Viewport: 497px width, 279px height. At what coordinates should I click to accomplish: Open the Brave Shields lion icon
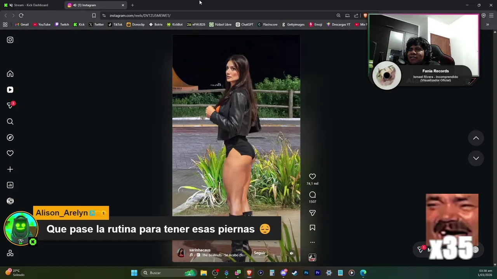365,15
